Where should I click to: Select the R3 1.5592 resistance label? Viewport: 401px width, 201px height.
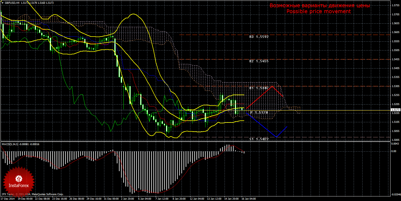(259, 37)
